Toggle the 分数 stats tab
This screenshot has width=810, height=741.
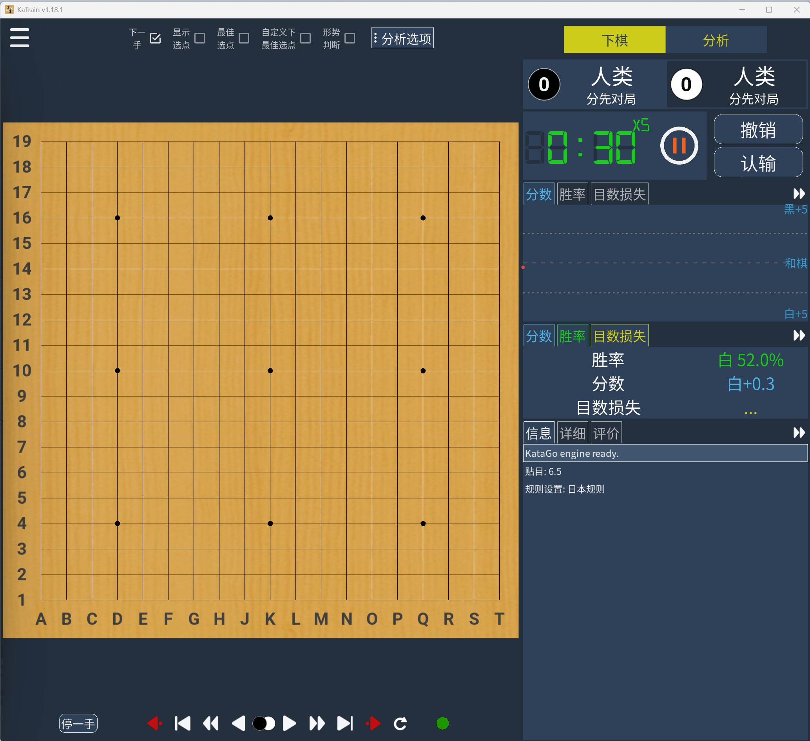coord(539,335)
